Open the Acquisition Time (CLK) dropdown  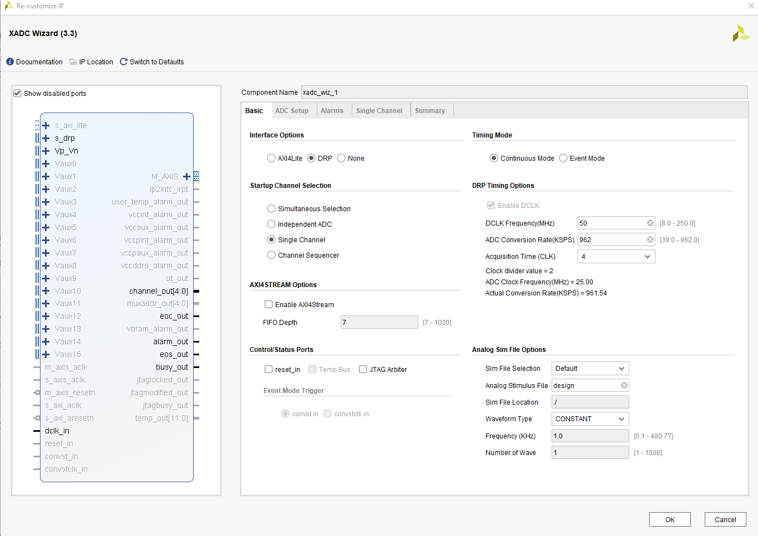point(616,256)
